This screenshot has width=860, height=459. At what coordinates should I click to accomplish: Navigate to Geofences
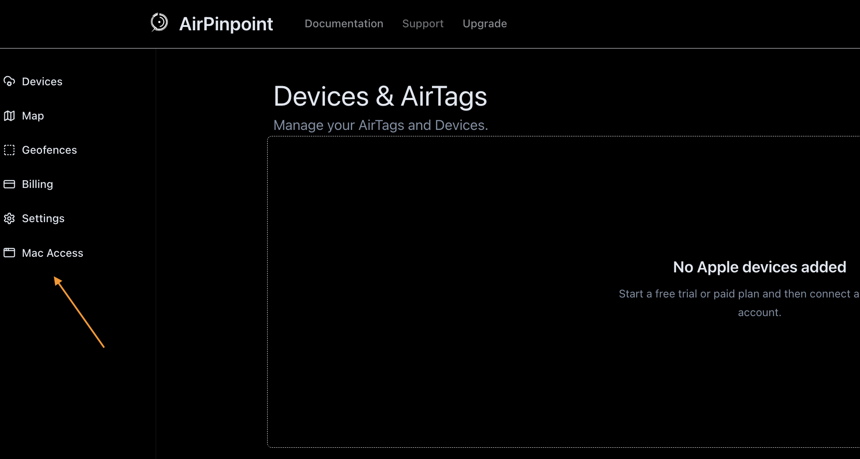click(x=49, y=150)
